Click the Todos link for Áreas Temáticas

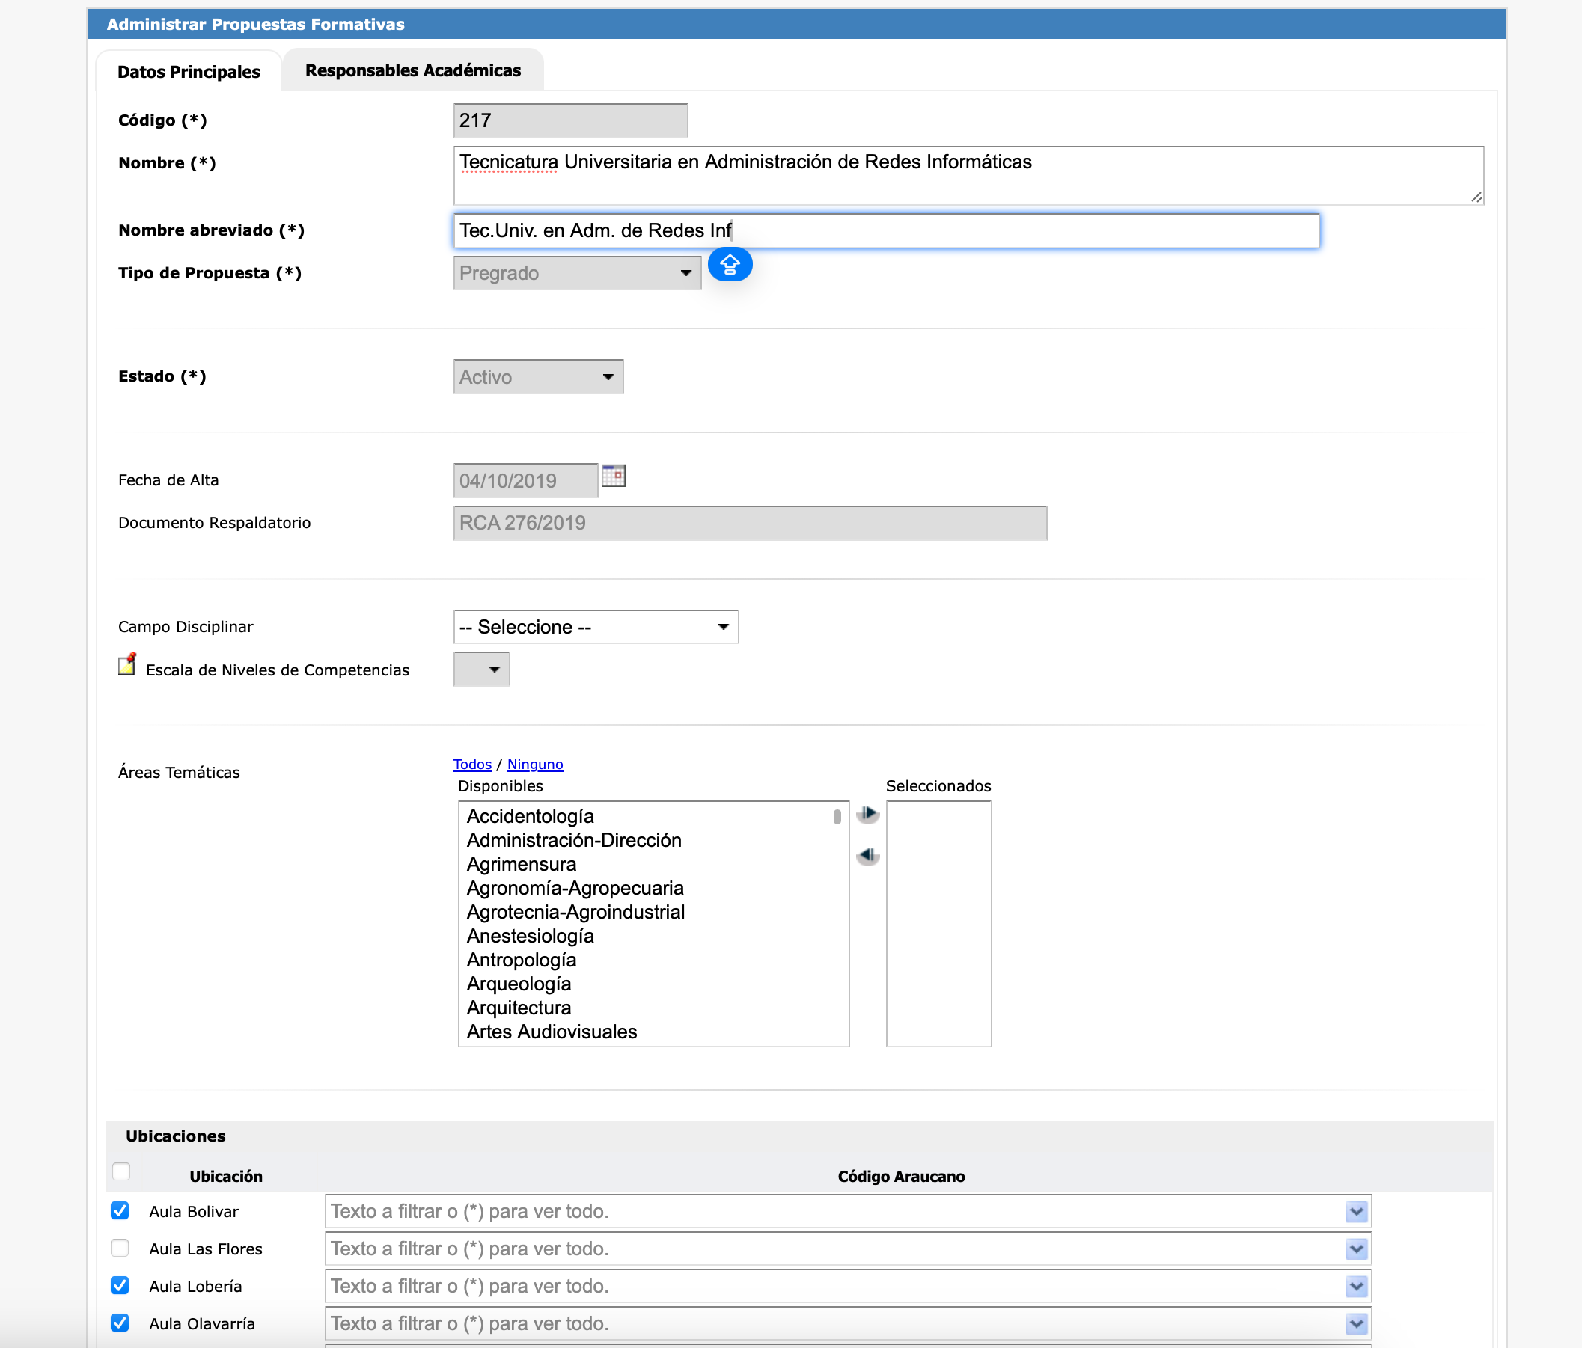pyautogui.click(x=473, y=764)
